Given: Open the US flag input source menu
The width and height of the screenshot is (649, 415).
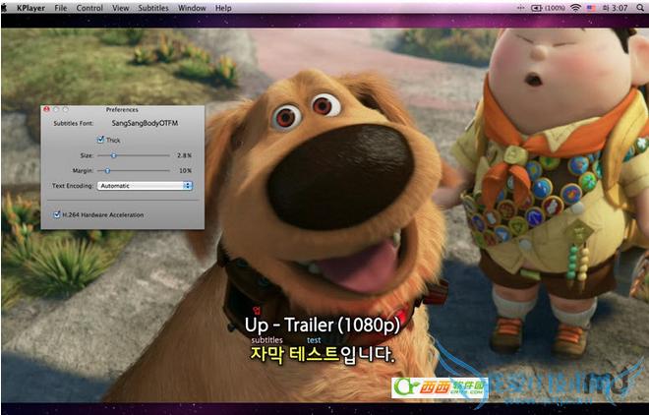Looking at the screenshot, I should (x=593, y=8).
